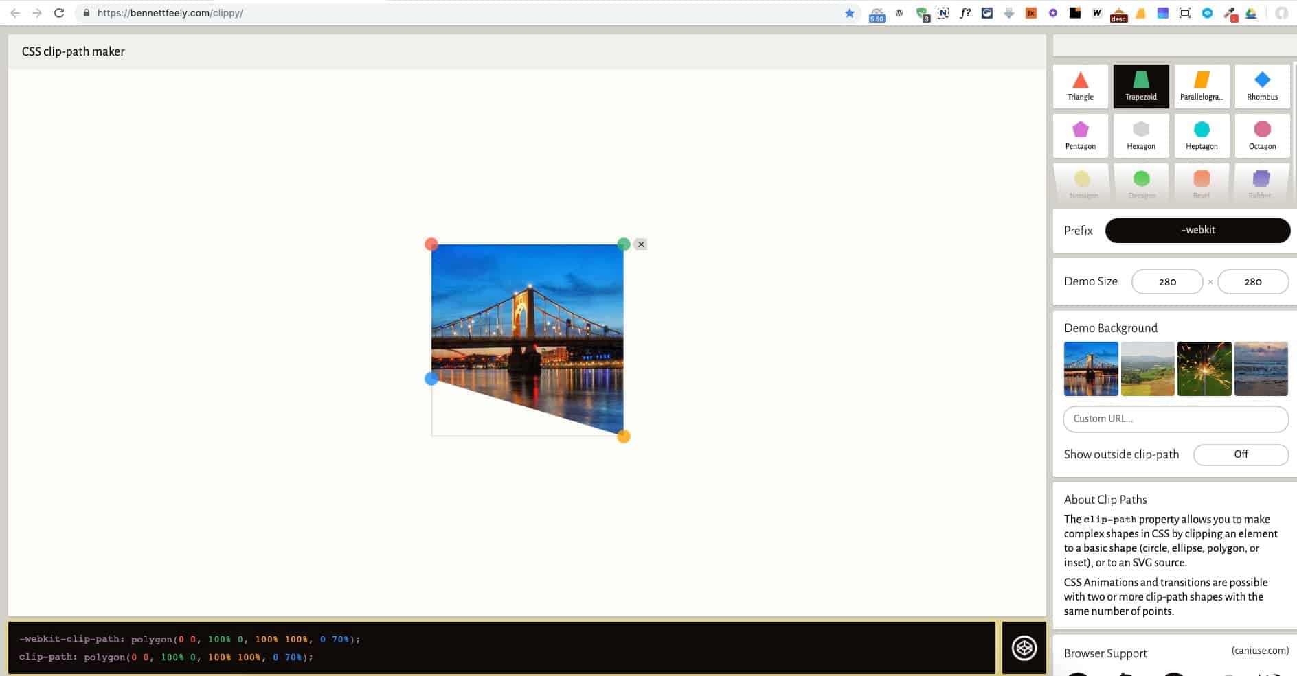Toggle Show outside clip-path Off switch

pyautogui.click(x=1240, y=454)
